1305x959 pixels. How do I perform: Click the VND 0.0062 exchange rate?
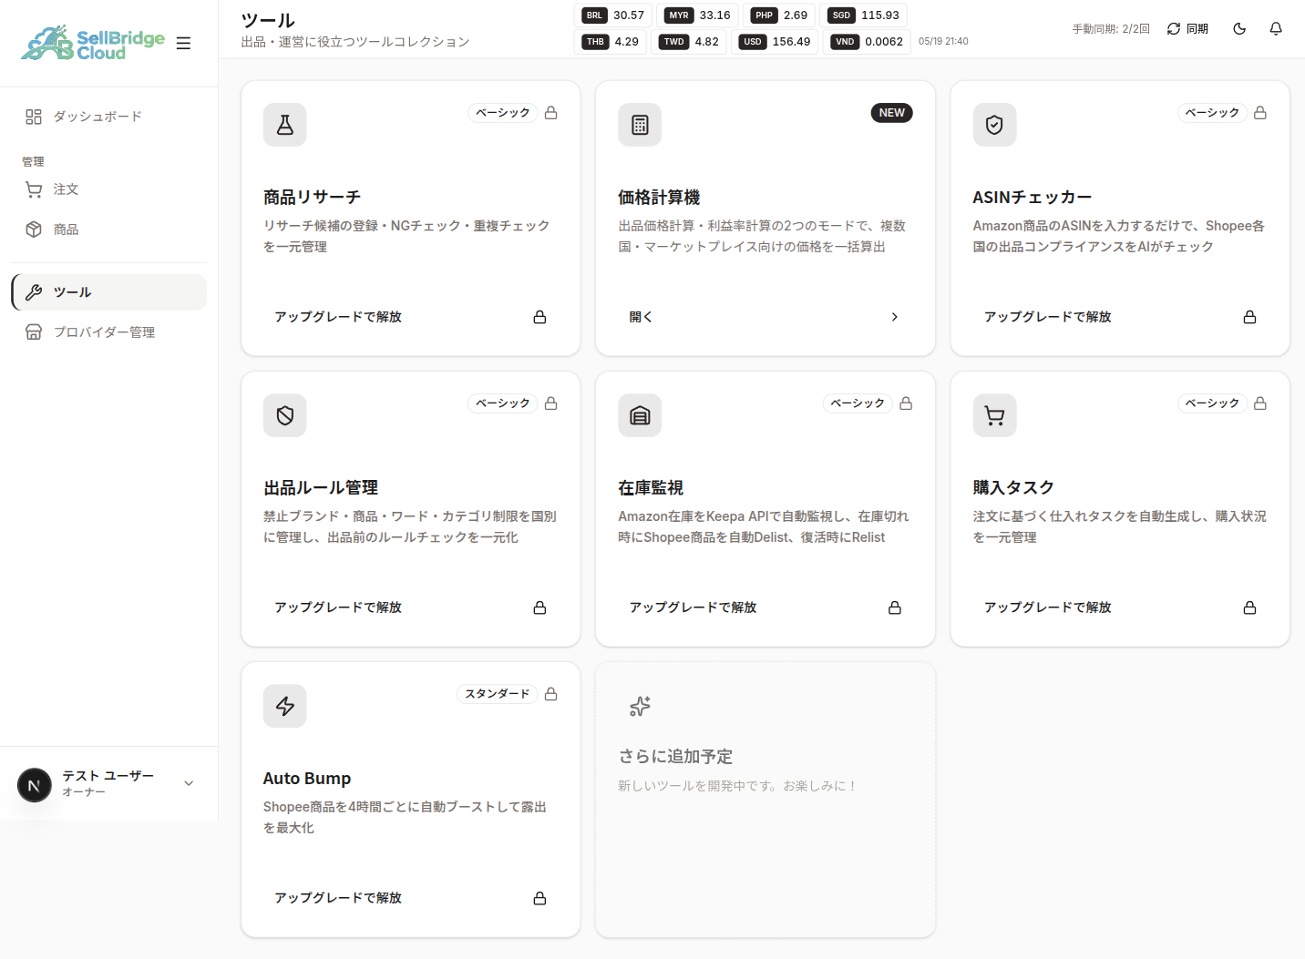(867, 42)
